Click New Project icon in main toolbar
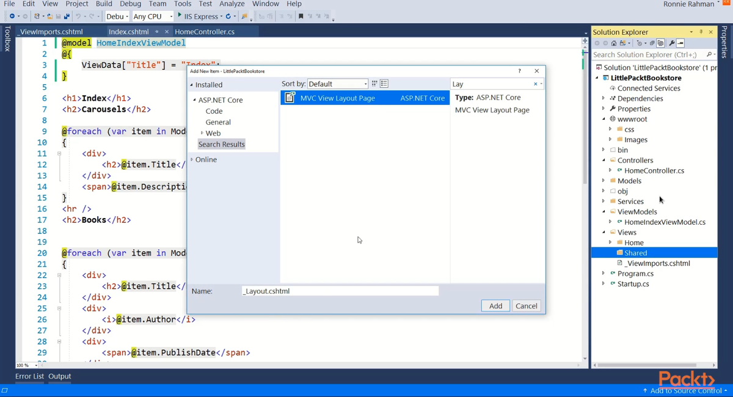The image size is (733, 397). pos(37,16)
